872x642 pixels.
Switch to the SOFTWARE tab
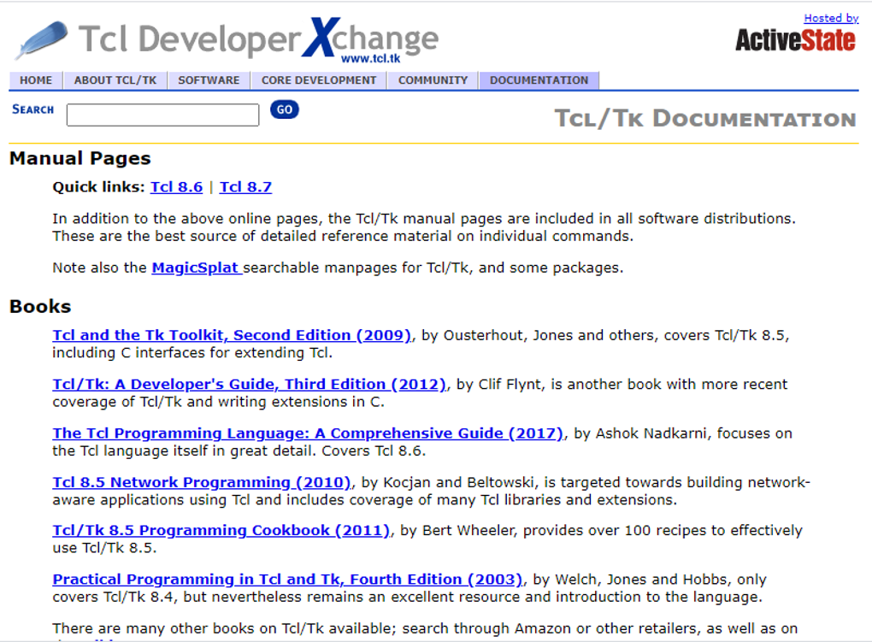point(209,80)
